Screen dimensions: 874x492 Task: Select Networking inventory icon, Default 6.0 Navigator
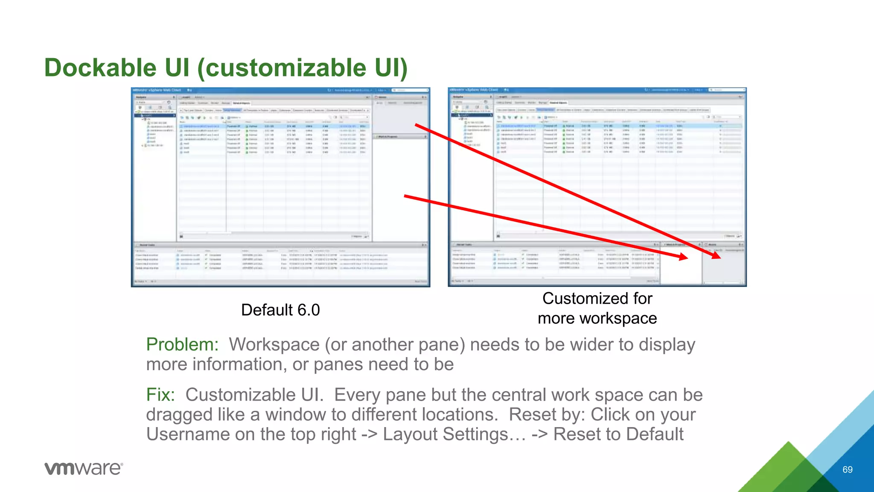[x=170, y=107]
